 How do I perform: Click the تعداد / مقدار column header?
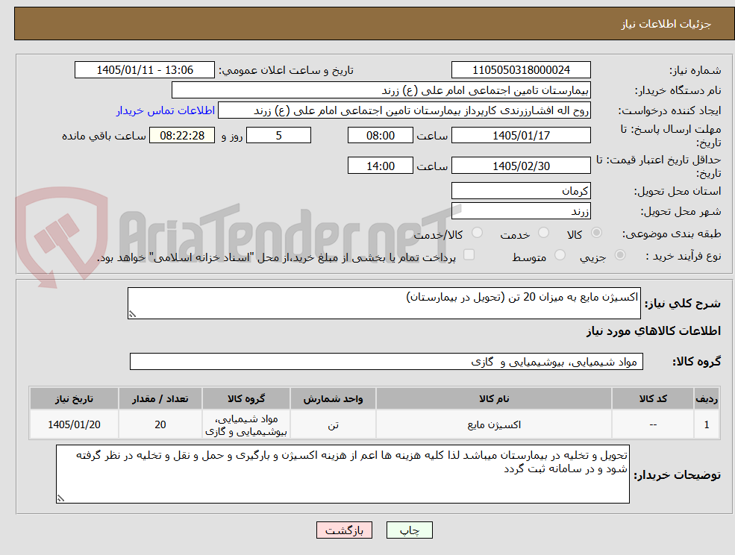click(x=160, y=398)
